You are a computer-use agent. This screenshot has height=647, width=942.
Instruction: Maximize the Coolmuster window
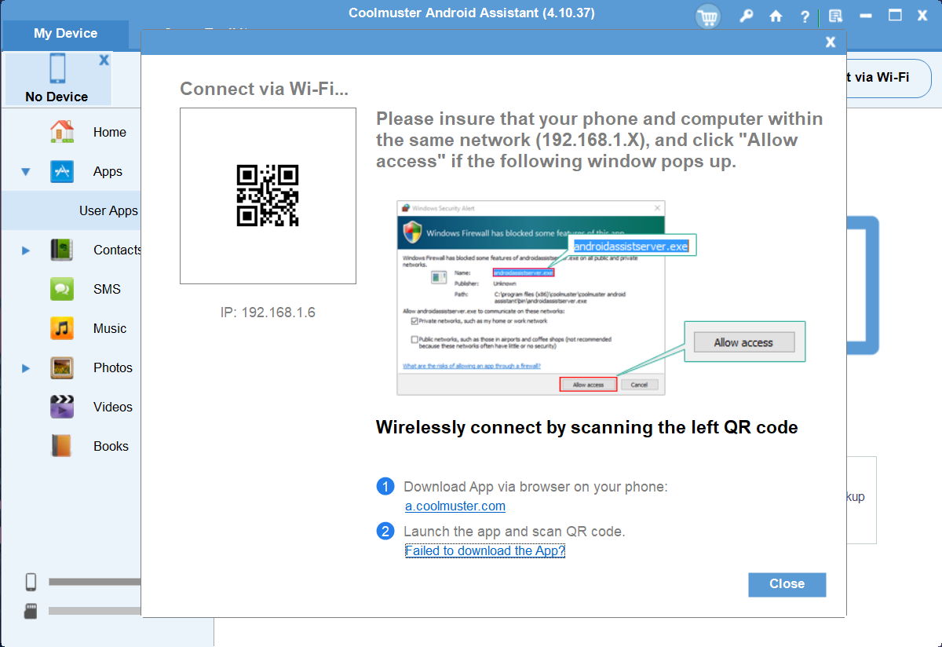pyautogui.click(x=895, y=16)
